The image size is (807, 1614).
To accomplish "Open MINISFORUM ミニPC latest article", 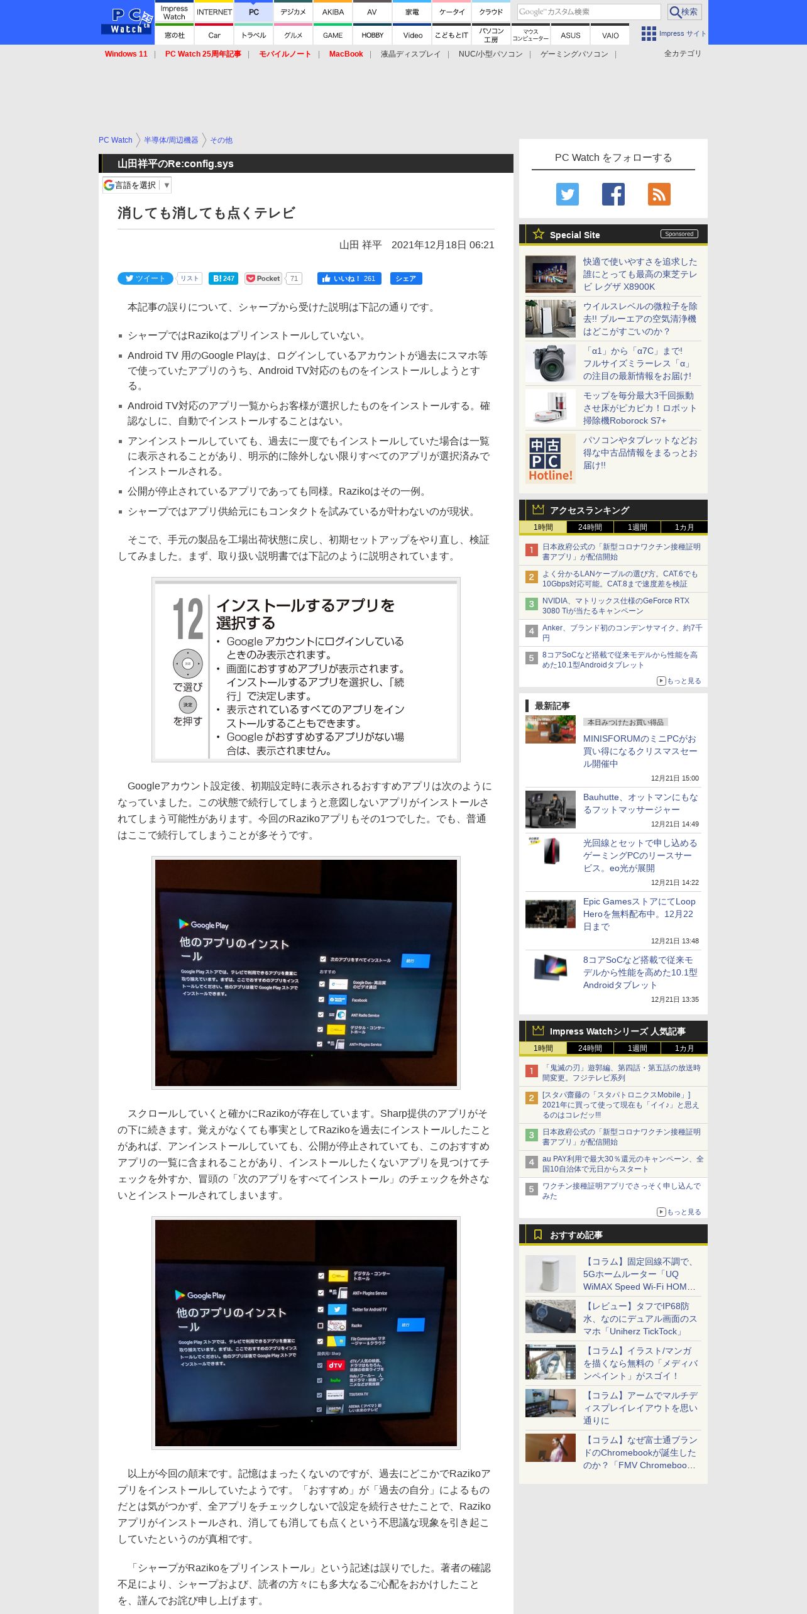I will (x=640, y=751).
